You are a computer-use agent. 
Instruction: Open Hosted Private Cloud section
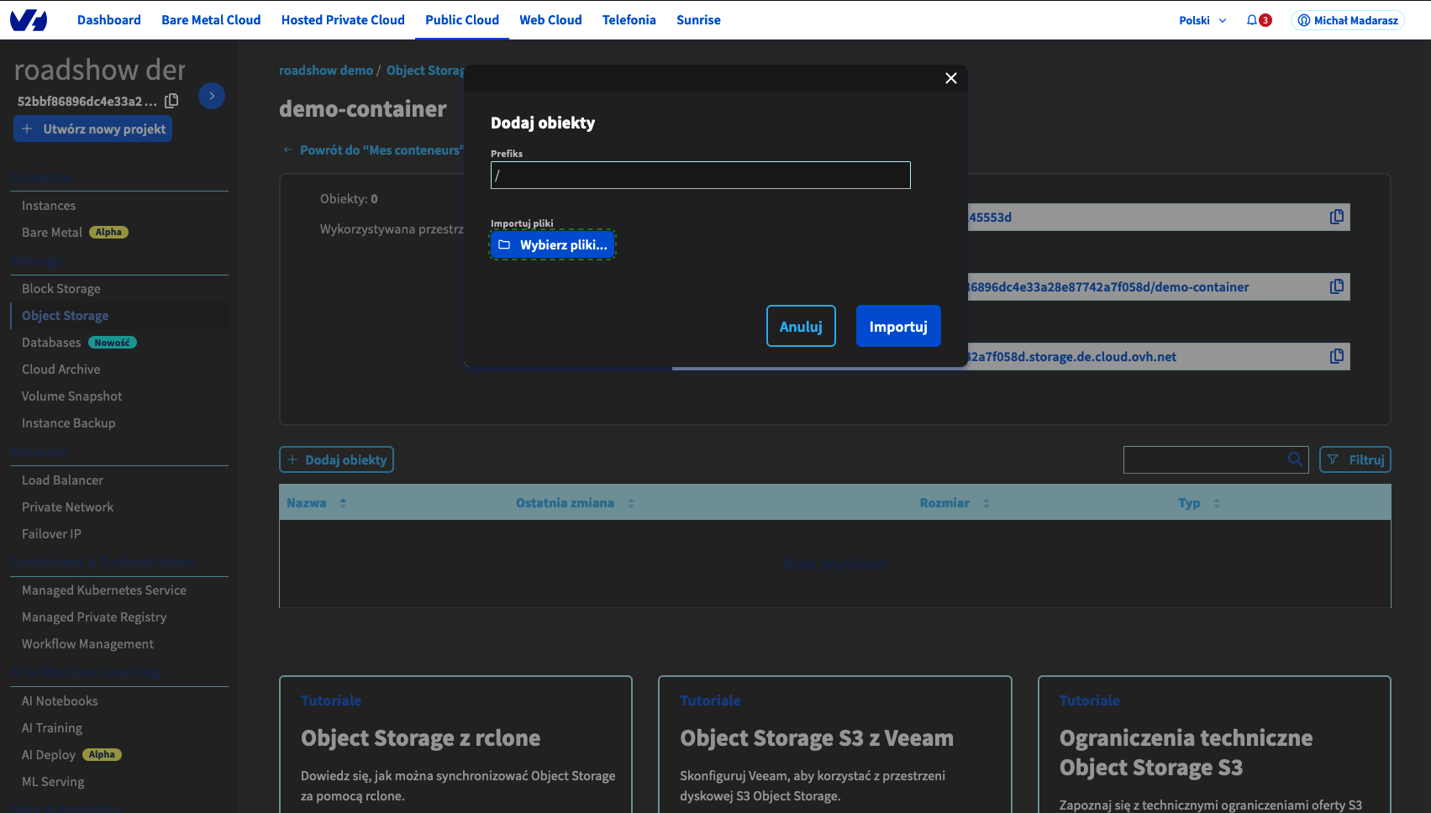click(x=343, y=20)
